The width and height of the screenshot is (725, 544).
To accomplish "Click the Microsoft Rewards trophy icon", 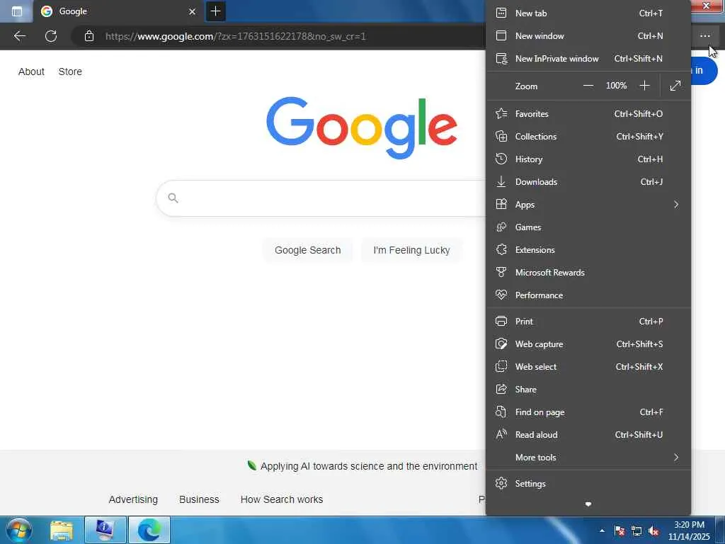I will coord(501,272).
